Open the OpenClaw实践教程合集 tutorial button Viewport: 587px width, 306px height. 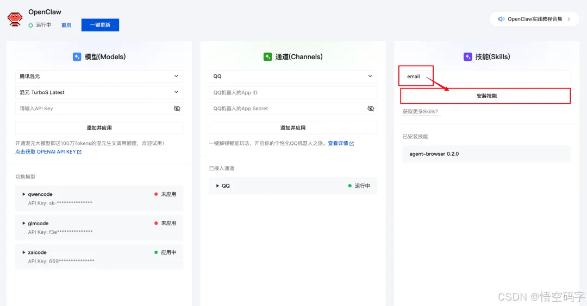[534, 19]
